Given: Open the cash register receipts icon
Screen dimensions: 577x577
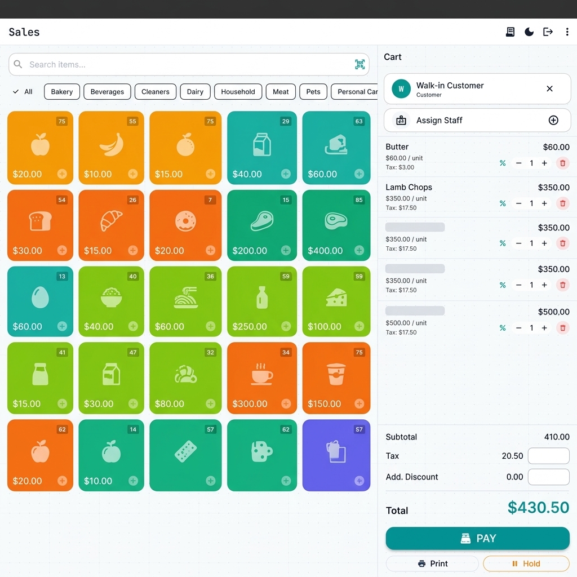Looking at the screenshot, I should (x=510, y=32).
